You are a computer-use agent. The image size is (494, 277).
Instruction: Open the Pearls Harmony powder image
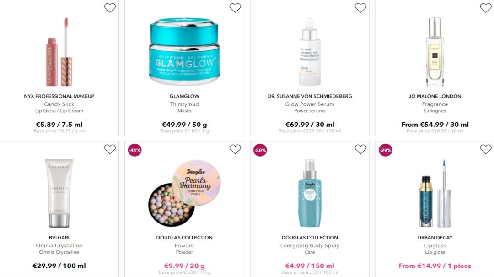point(184,193)
